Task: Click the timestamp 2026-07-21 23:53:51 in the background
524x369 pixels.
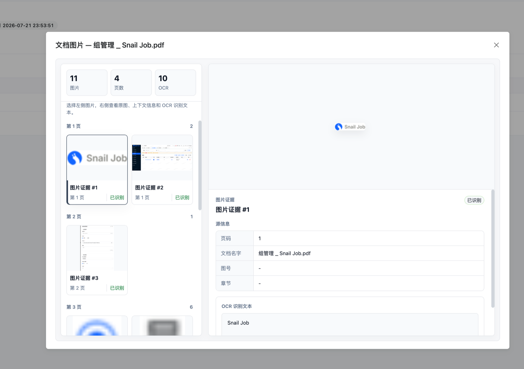Action: (28, 25)
